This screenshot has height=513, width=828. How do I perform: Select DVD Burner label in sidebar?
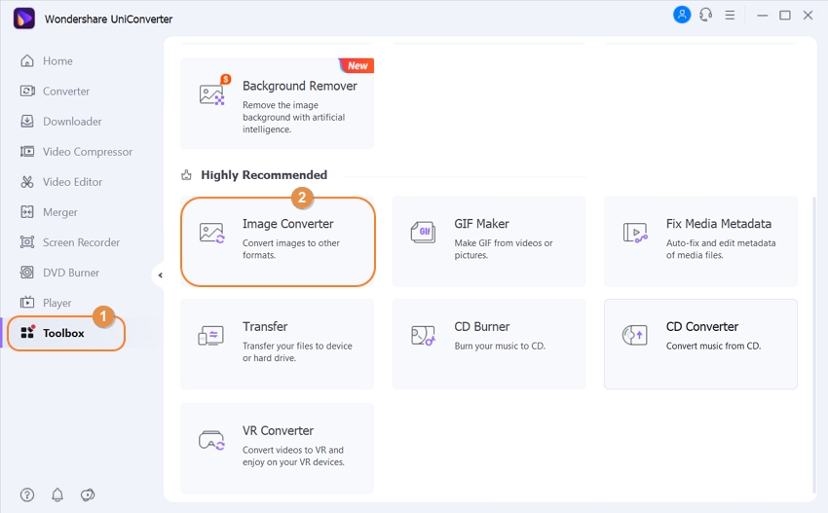[71, 273]
